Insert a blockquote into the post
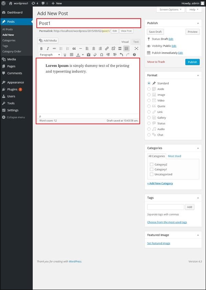The height and width of the screenshot is (290, 206). 75,48
